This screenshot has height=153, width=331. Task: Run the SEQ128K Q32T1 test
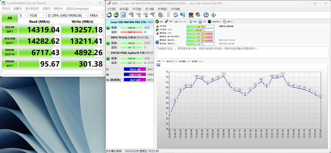[10, 41]
